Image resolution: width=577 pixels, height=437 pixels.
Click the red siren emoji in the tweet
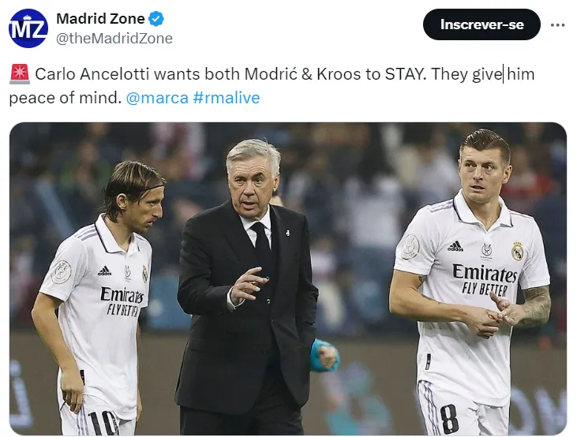pyautogui.click(x=20, y=74)
